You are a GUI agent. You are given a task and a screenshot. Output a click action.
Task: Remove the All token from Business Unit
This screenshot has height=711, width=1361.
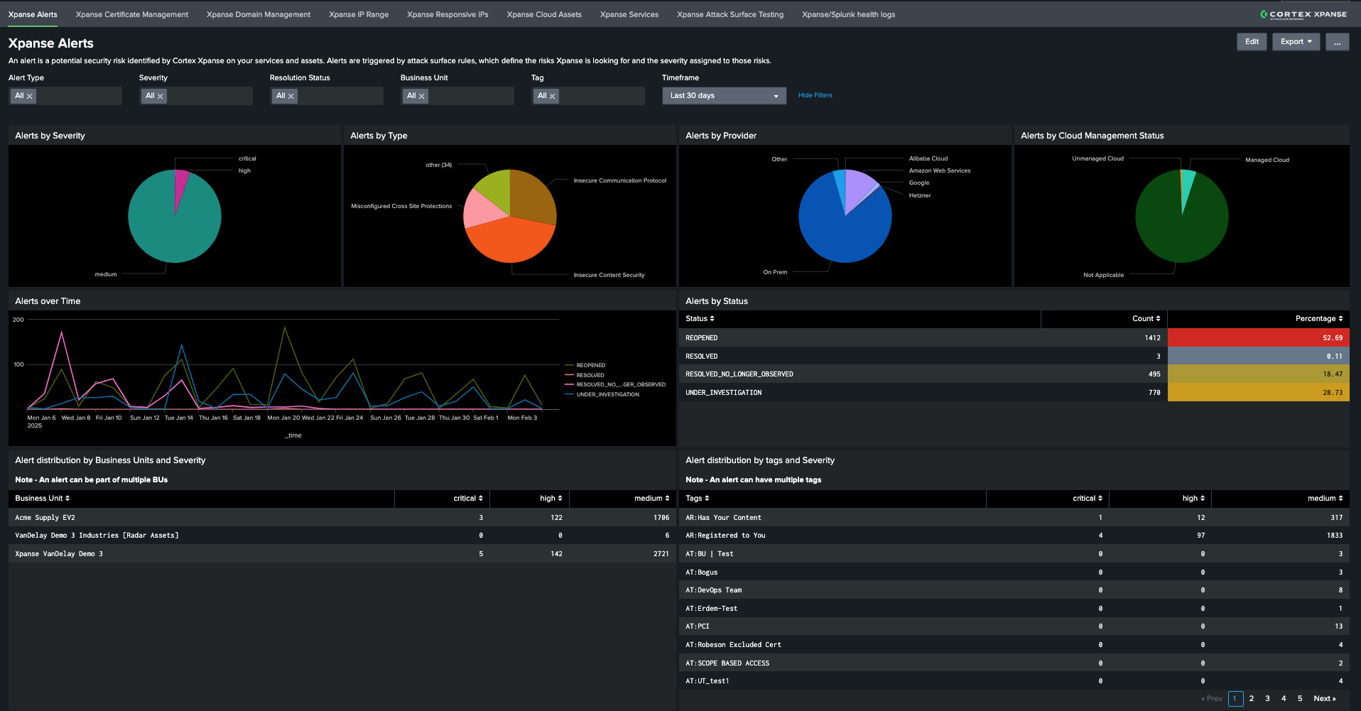421,96
